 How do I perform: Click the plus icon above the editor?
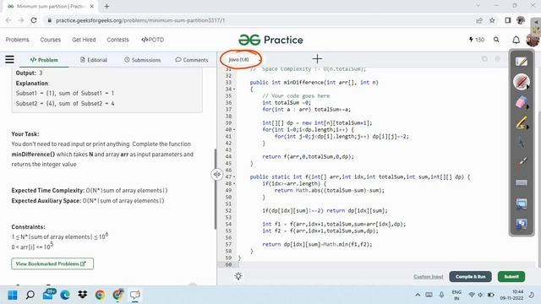pos(317,59)
